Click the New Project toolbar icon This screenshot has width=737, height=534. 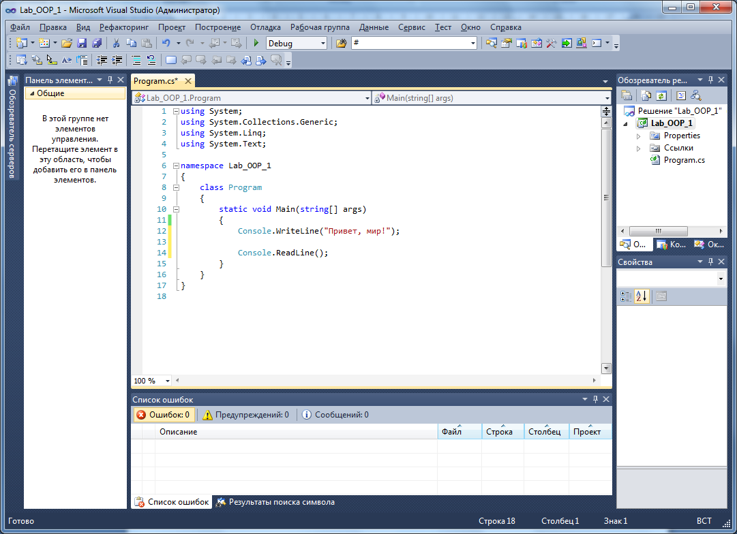[x=21, y=43]
